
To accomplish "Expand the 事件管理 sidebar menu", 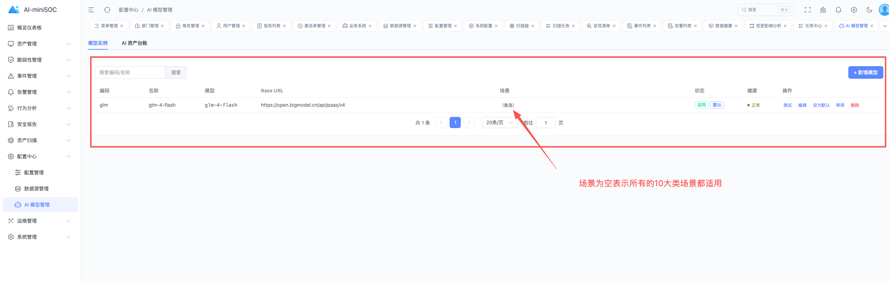I will [x=40, y=76].
